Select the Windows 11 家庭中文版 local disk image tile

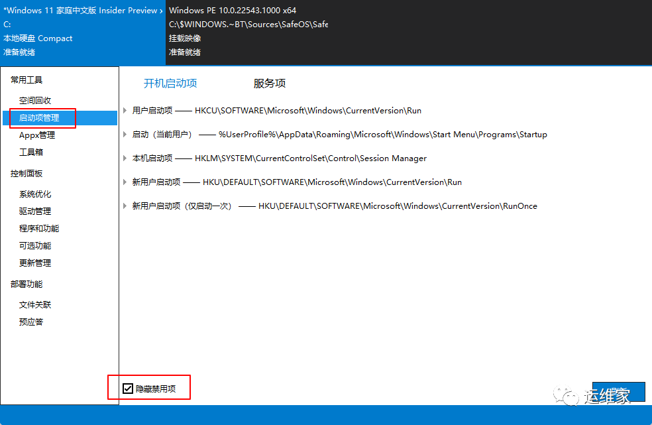83,32
